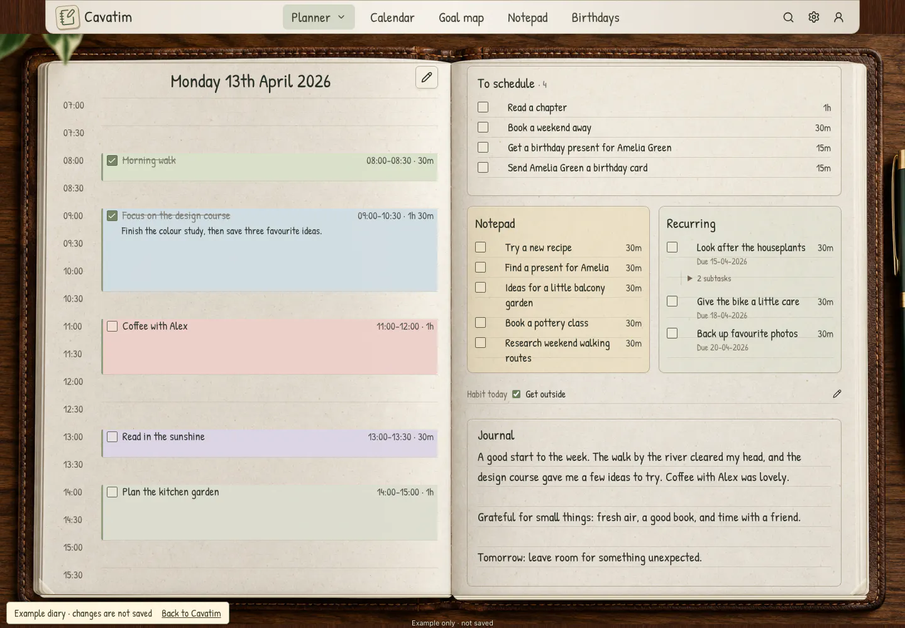Click the 07:00 time label
Image resolution: width=905 pixels, height=628 pixels.
pos(74,106)
